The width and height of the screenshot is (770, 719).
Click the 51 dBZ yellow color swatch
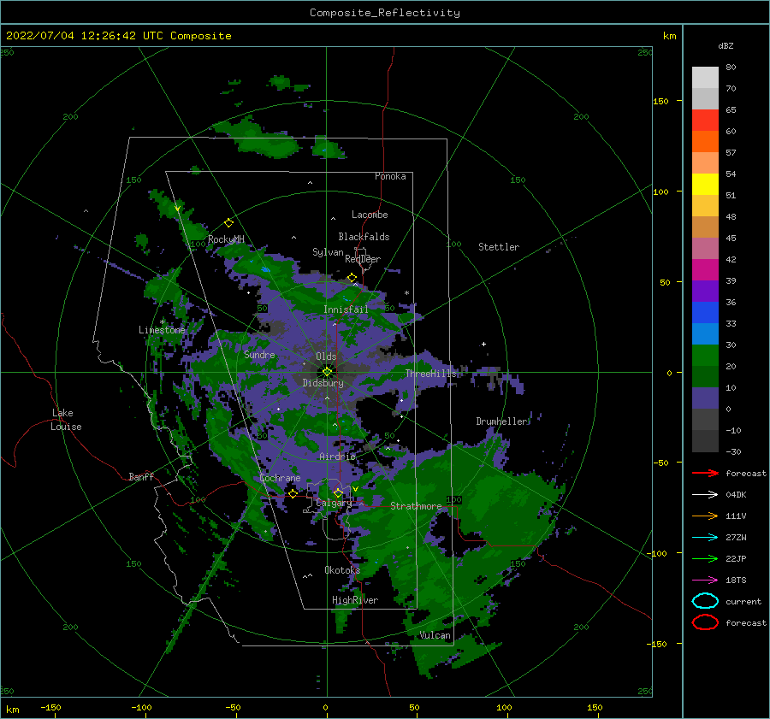pyautogui.click(x=705, y=184)
